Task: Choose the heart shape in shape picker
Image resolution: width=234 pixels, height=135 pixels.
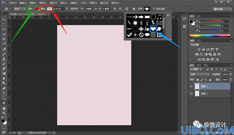Action: (x=153, y=29)
